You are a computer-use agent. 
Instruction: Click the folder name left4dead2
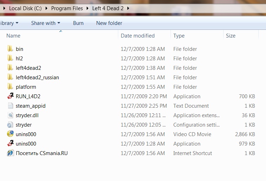pos(28,68)
